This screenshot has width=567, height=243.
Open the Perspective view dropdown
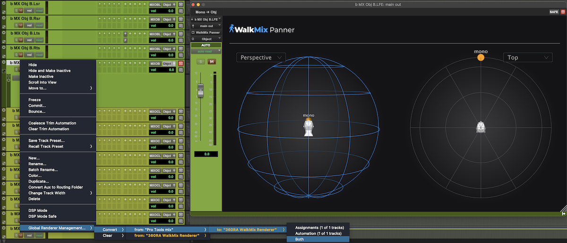pyautogui.click(x=261, y=57)
